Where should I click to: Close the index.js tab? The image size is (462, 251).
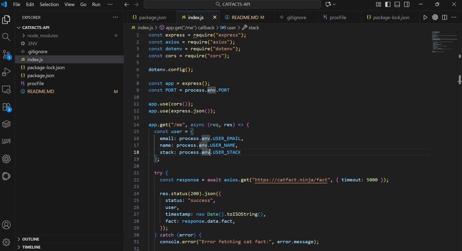click(214, 17)
